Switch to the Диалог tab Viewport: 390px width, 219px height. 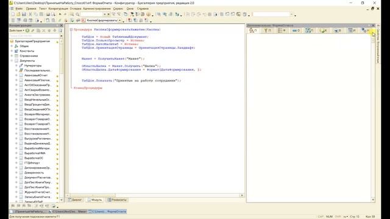tap(75, 200)
